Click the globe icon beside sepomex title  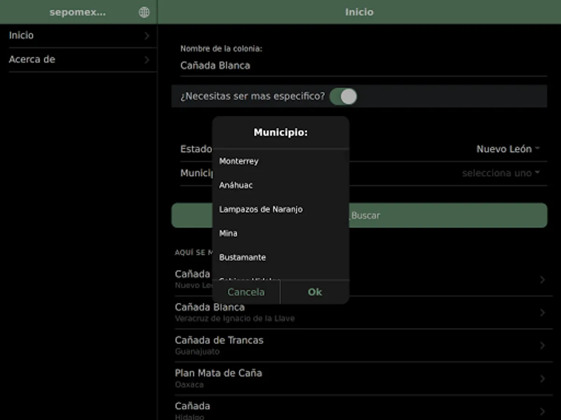click(144, 13)
